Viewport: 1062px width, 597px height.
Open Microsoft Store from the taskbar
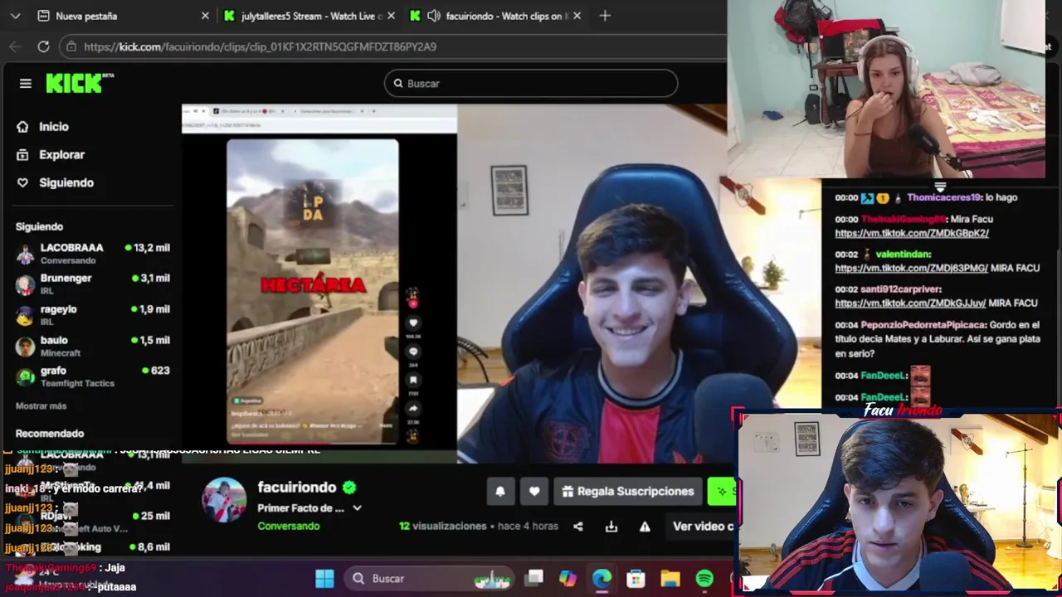636,579
